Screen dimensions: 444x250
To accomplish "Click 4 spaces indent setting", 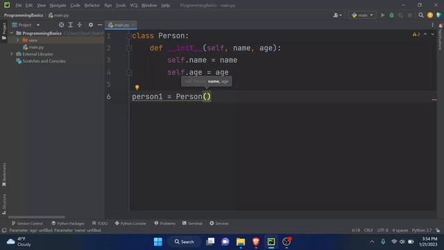I will click(x=400, y=230).
